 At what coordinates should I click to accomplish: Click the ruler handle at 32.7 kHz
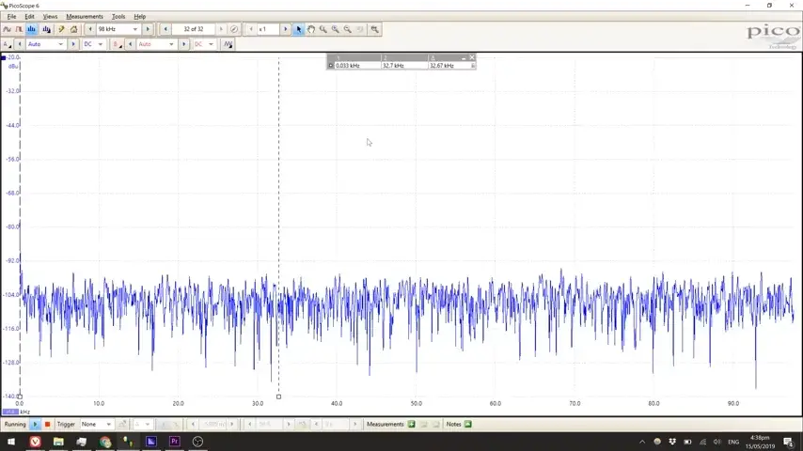[x=278, y=397]
